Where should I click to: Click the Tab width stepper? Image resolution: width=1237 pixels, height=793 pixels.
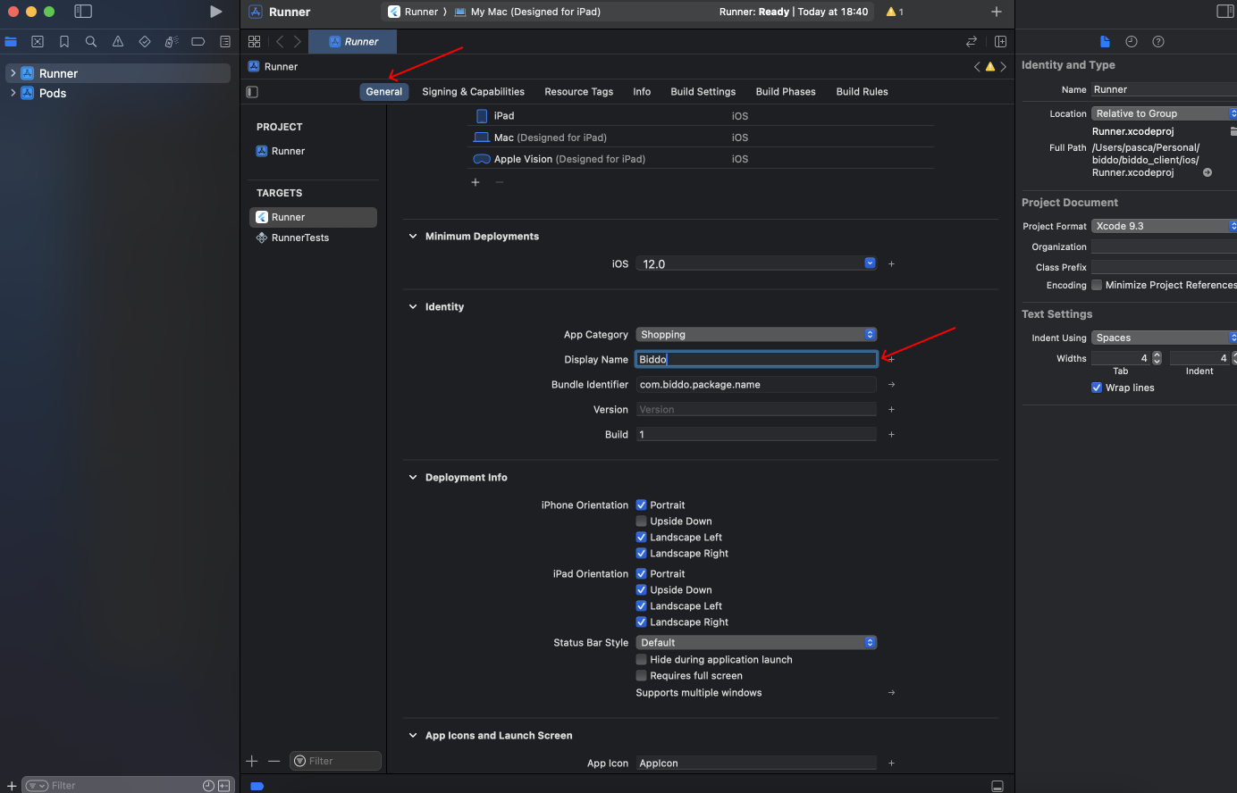point(1157,359)
